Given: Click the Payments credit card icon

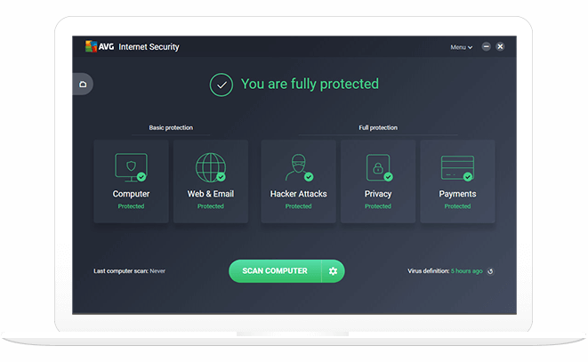Looking at the screenshot, I should 457,167.
